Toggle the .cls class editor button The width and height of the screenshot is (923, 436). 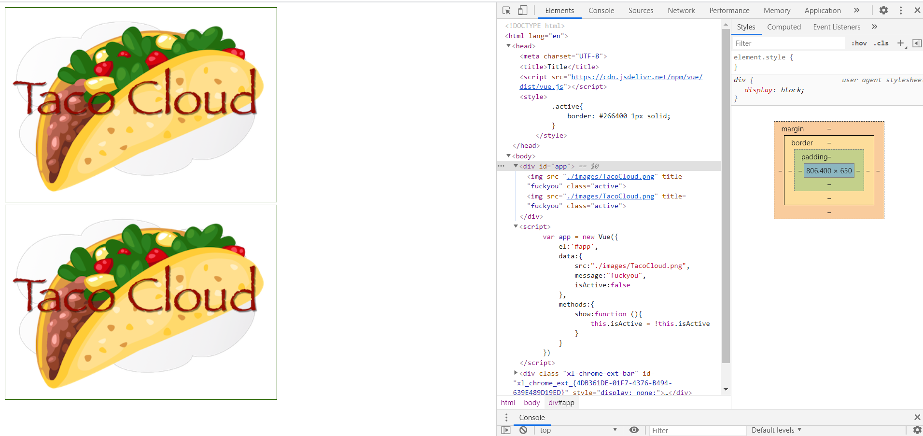881,43
